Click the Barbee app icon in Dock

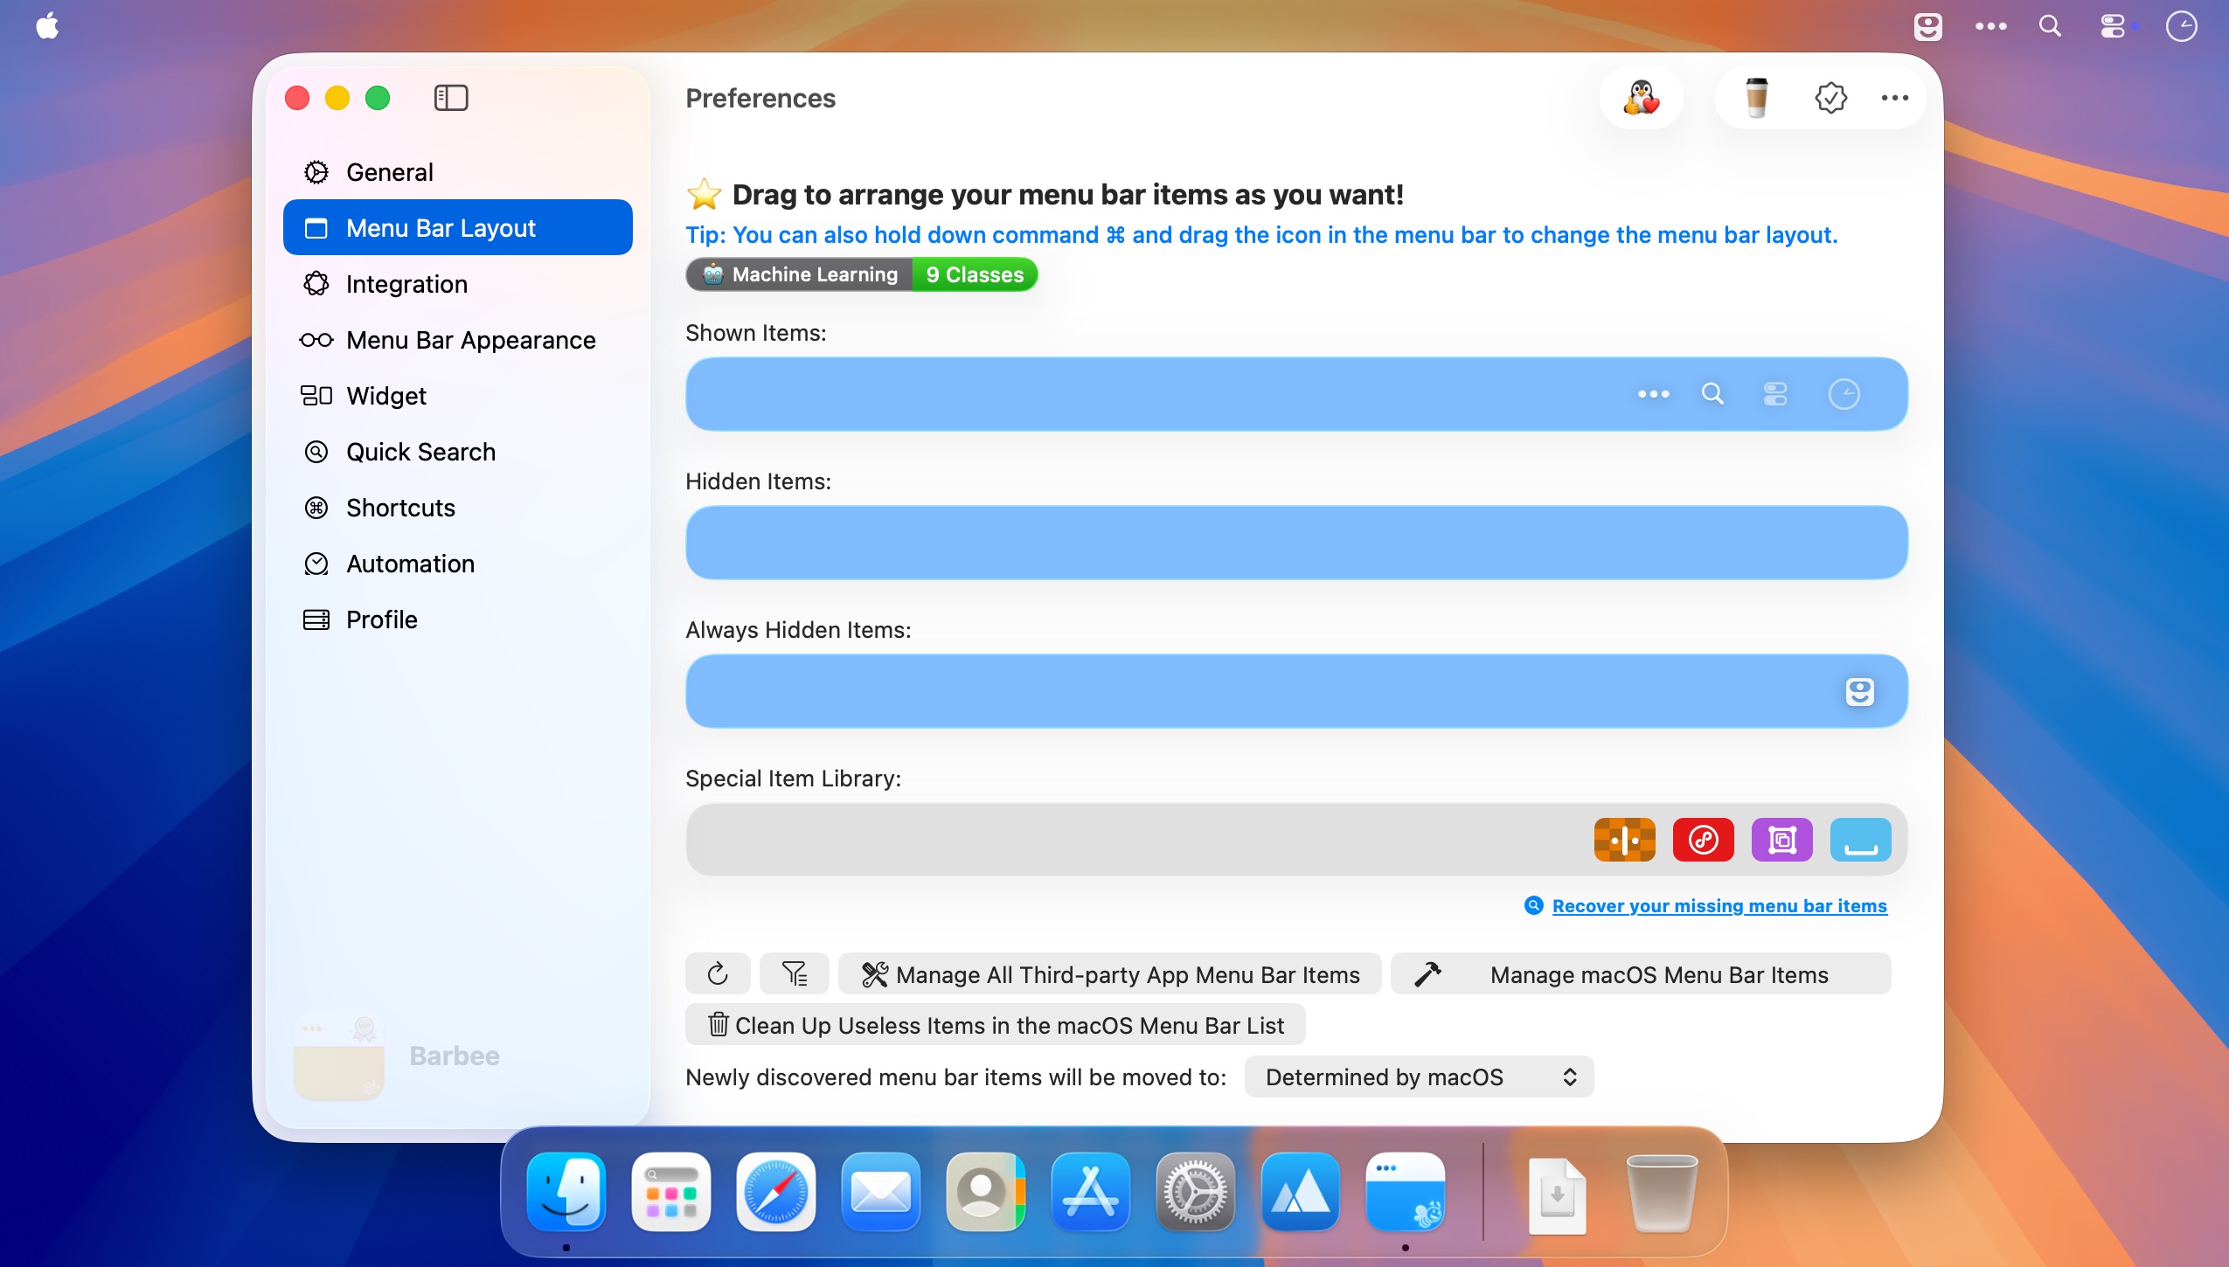[x=1406, y=1192]
